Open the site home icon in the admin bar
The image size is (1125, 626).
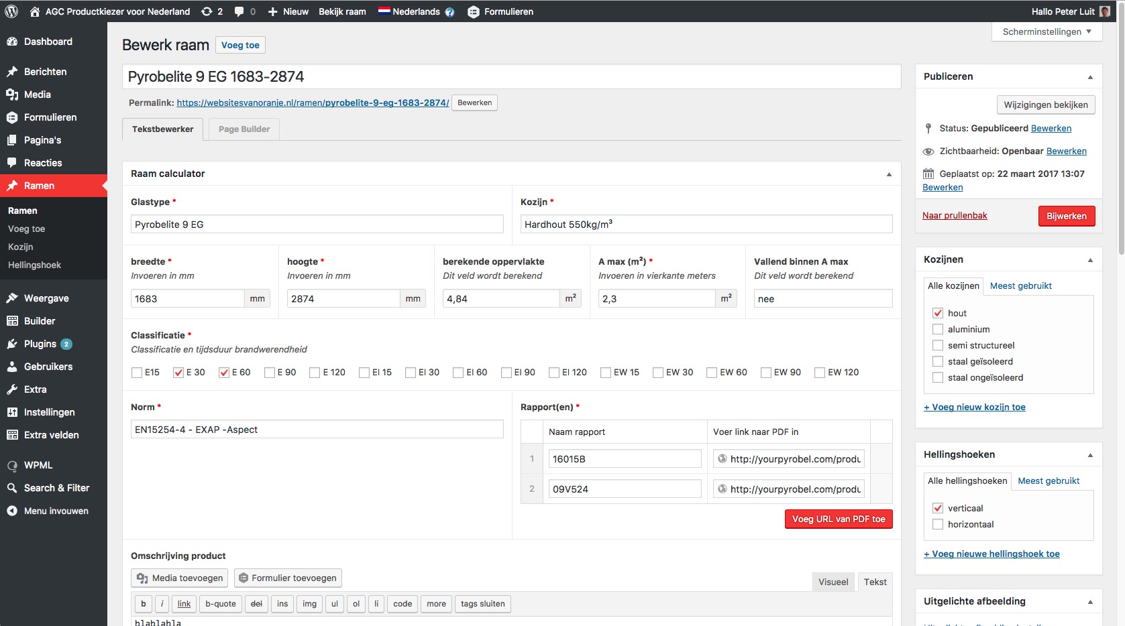35,11
